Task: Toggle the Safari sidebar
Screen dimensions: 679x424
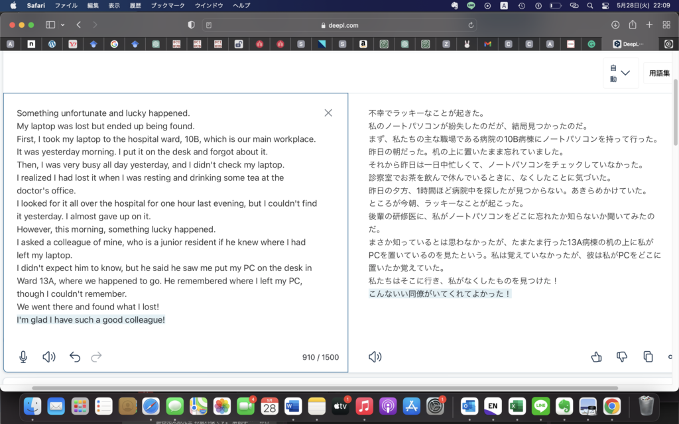Action: pyautogui.click(x=50, y=25)
